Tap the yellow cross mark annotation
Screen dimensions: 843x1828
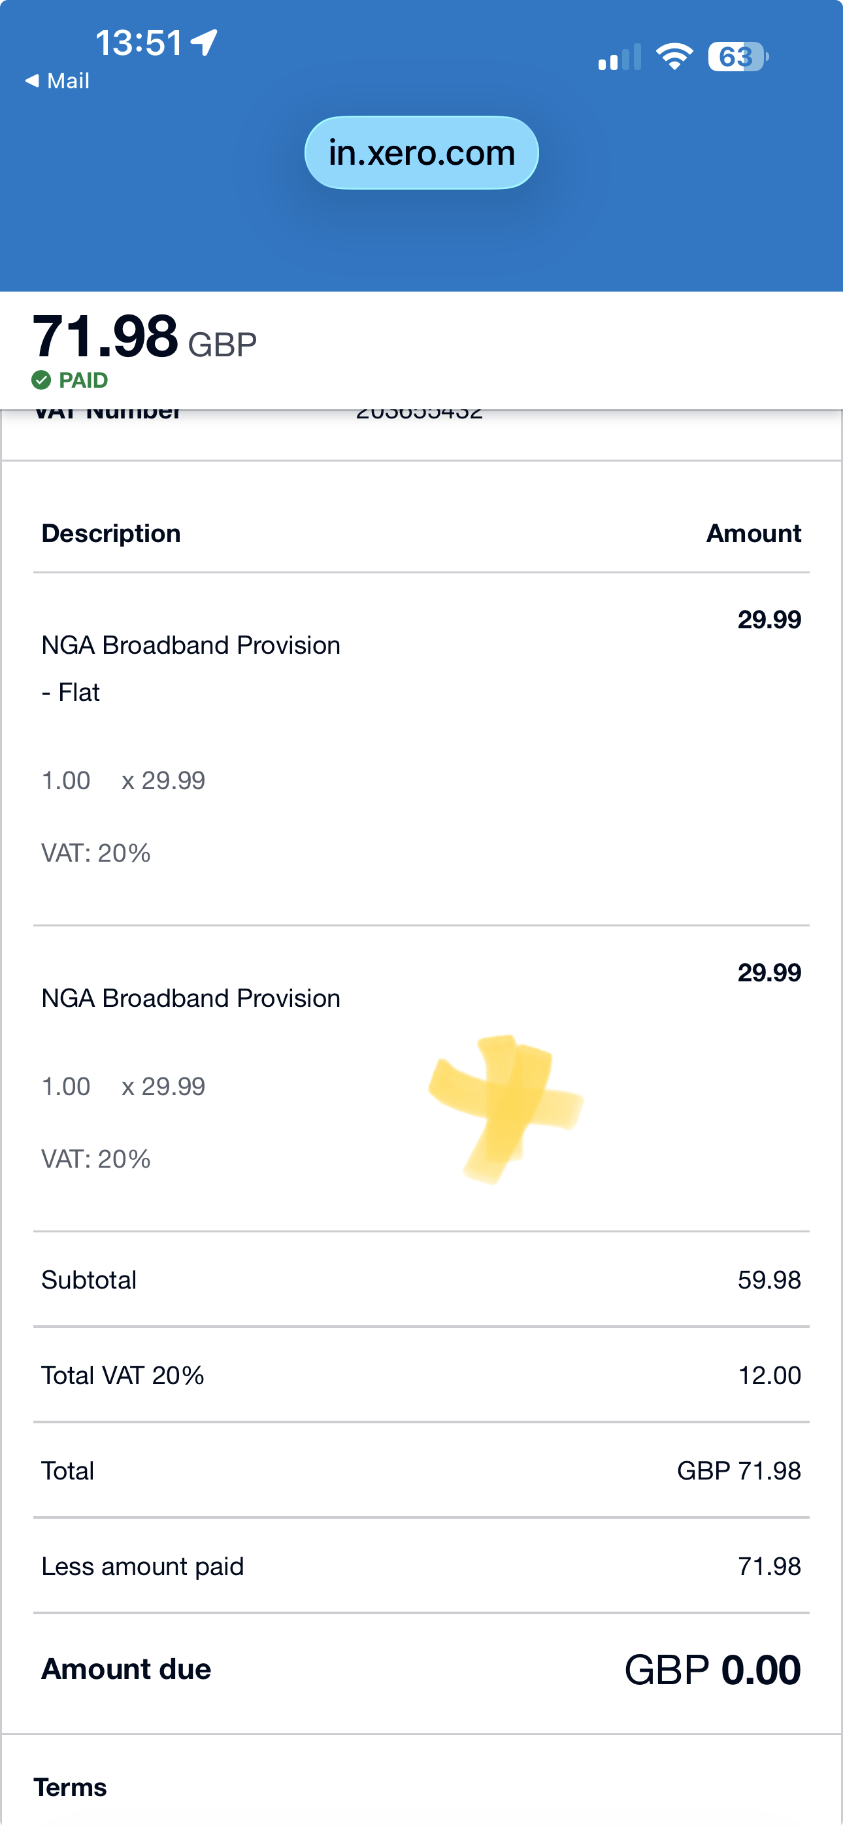(506, 1108)
